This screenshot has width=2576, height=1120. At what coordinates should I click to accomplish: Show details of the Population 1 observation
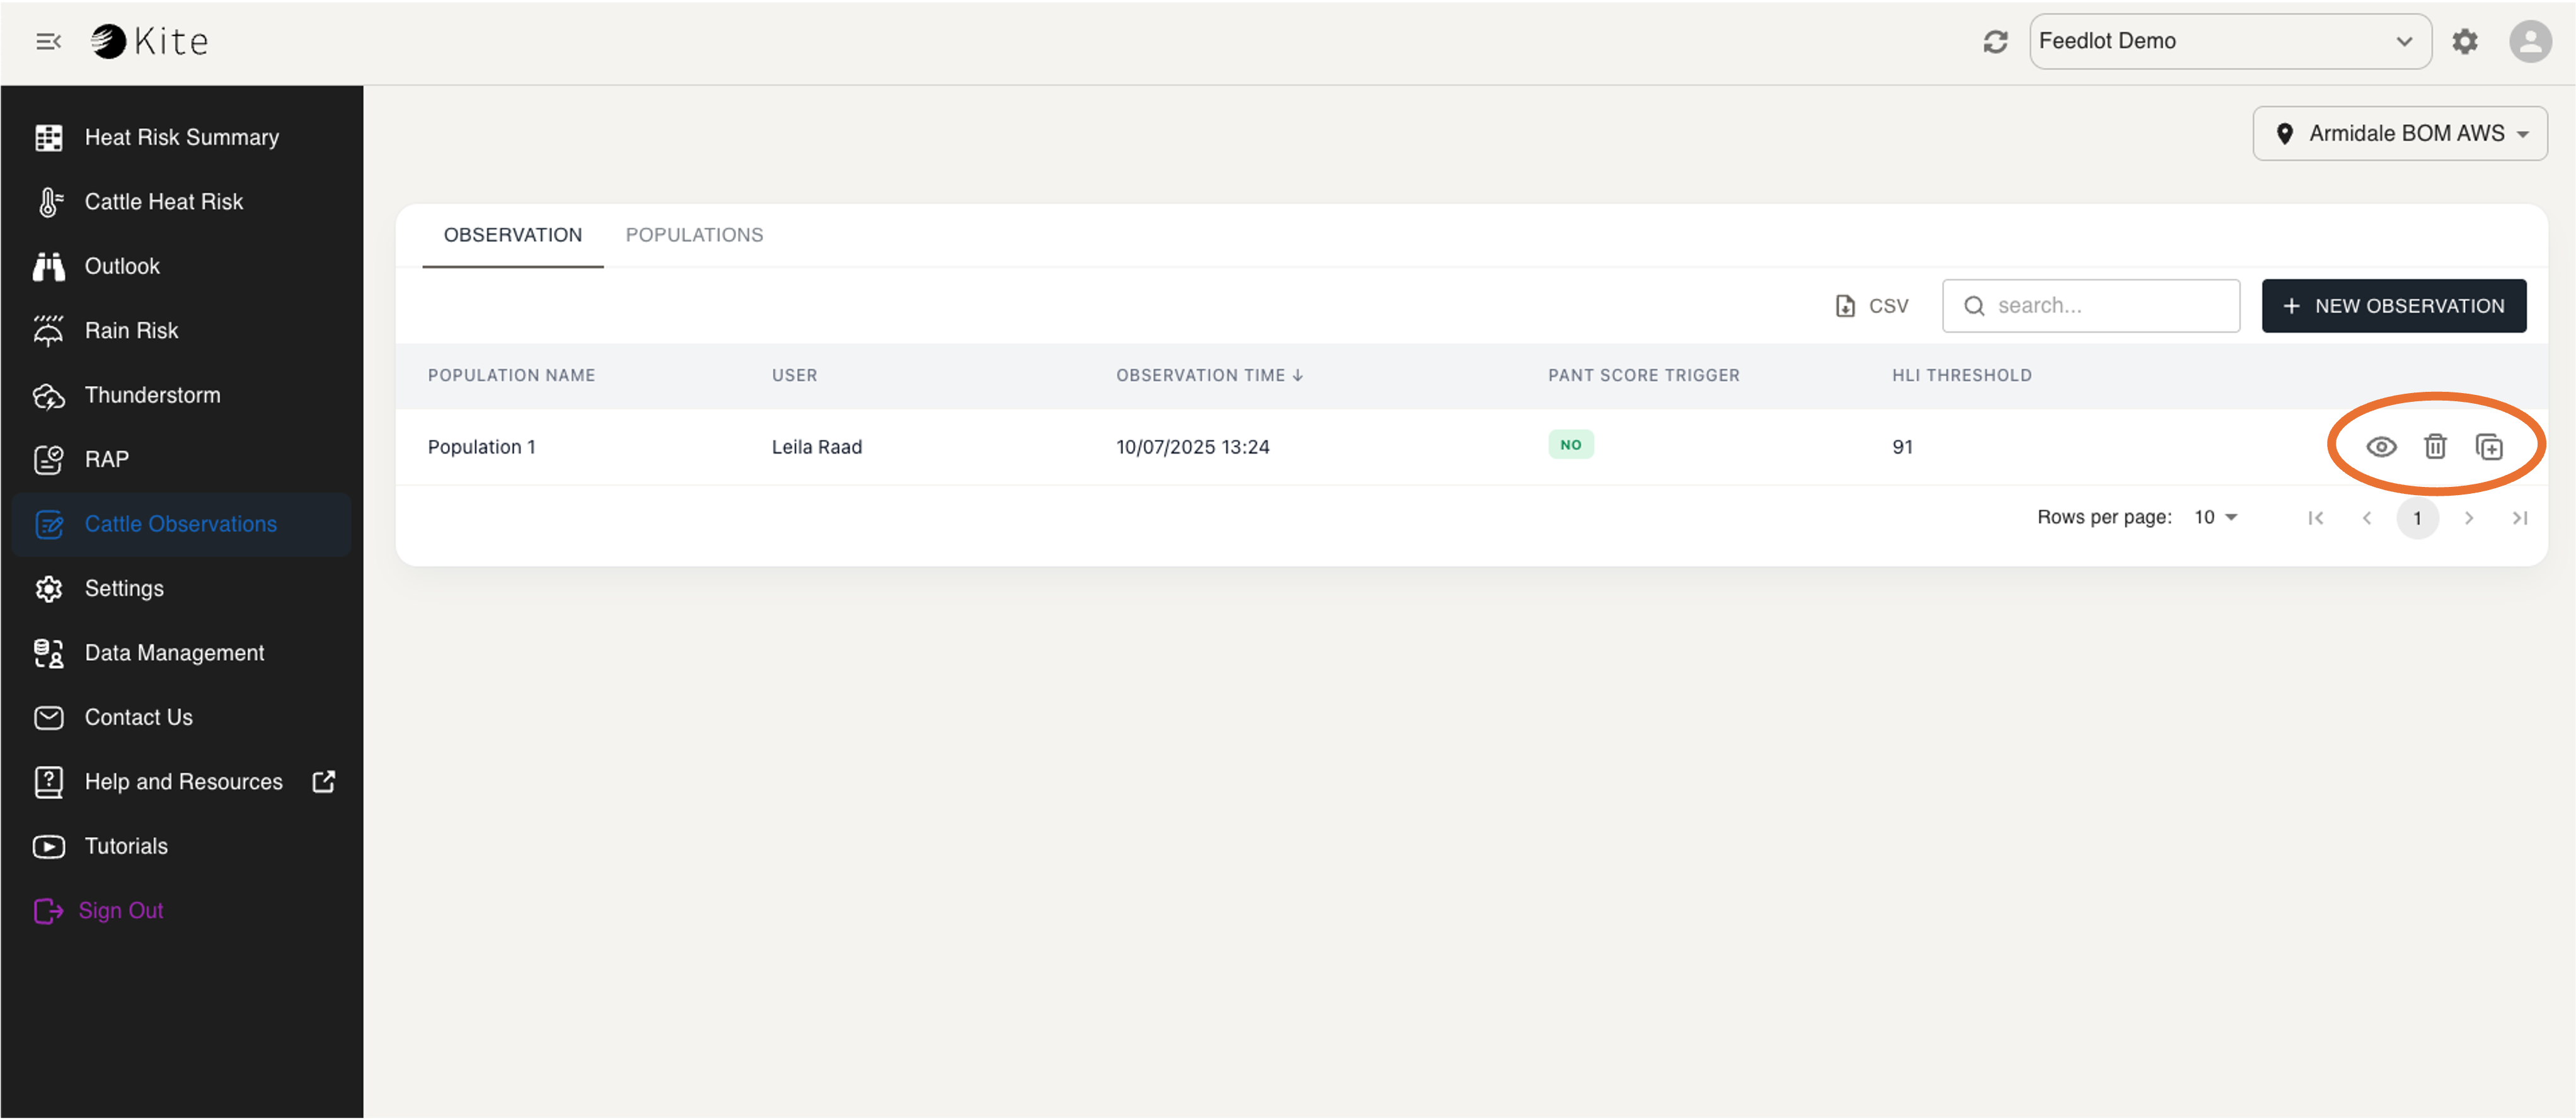click(x=2381, y=447)
